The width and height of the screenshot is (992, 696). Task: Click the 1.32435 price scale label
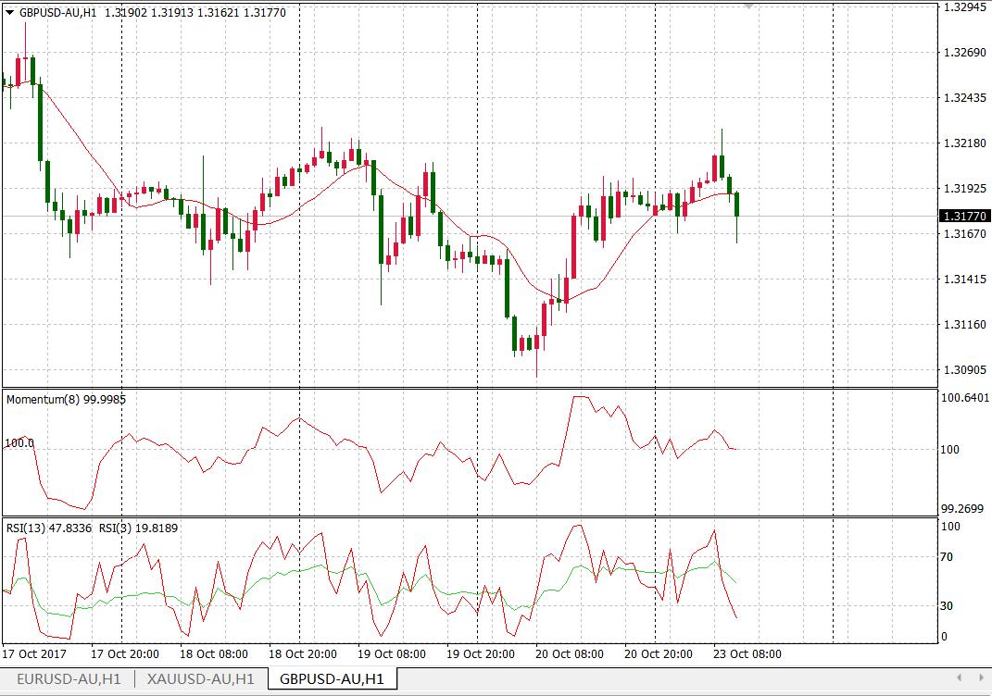click(965, 98)
